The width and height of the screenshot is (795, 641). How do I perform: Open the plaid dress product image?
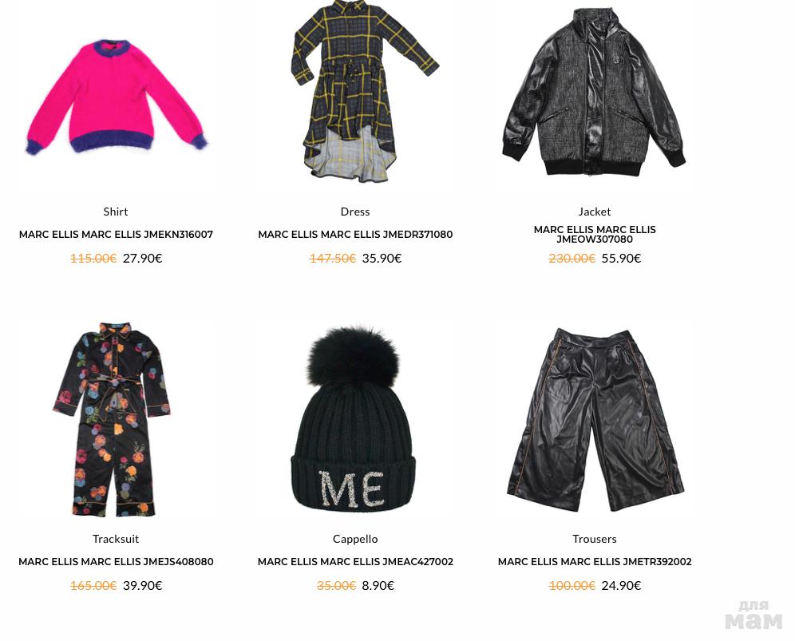point(364,91)
